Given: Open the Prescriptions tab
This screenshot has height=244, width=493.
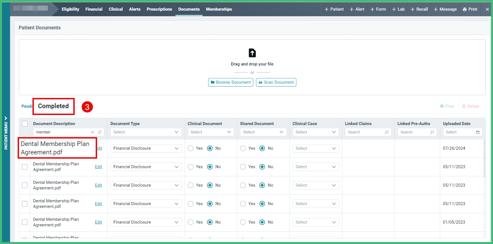Looking at the screenshot, I should coord(159,9).
